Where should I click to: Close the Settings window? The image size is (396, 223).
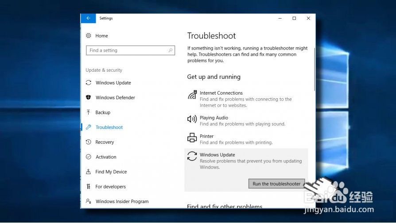click(308, 18)
